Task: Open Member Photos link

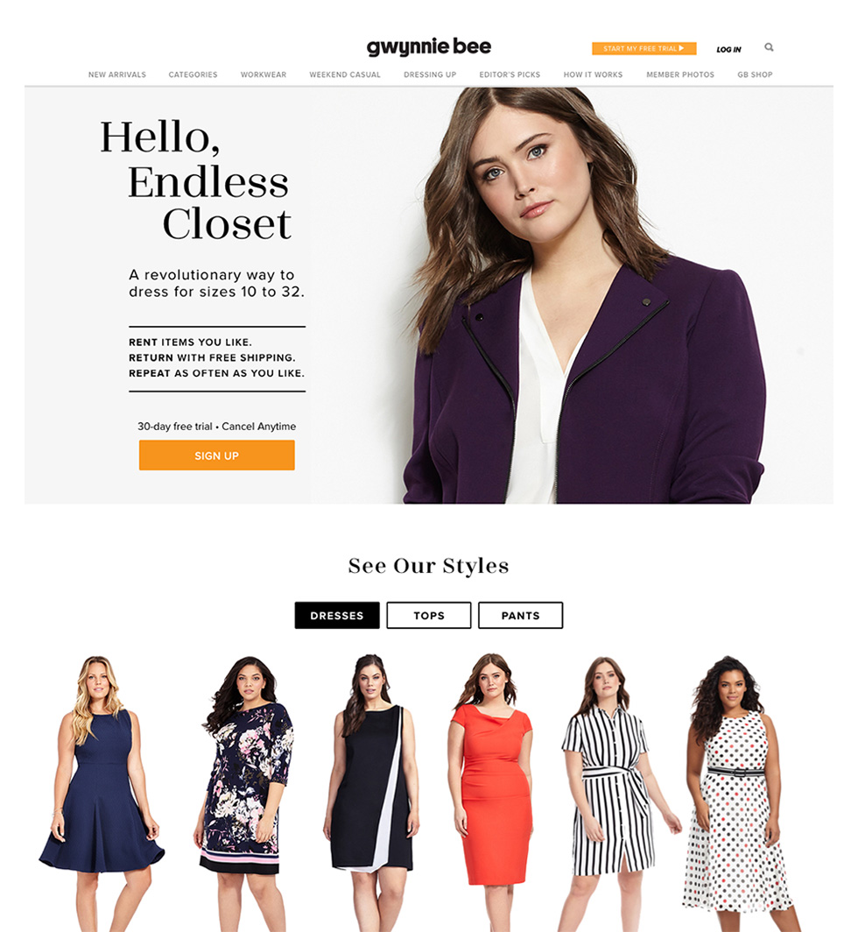Action: (680, 75)
